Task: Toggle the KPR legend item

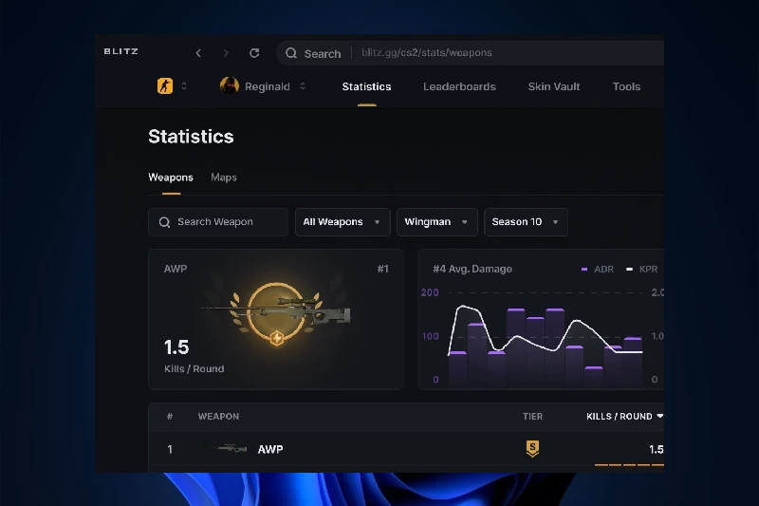Action: click(x=642, y=270)
